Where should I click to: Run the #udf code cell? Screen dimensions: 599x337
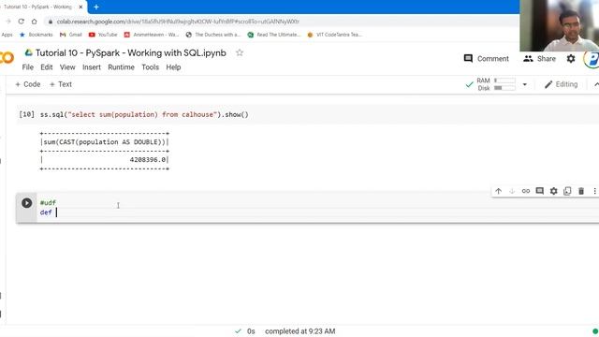26,203
